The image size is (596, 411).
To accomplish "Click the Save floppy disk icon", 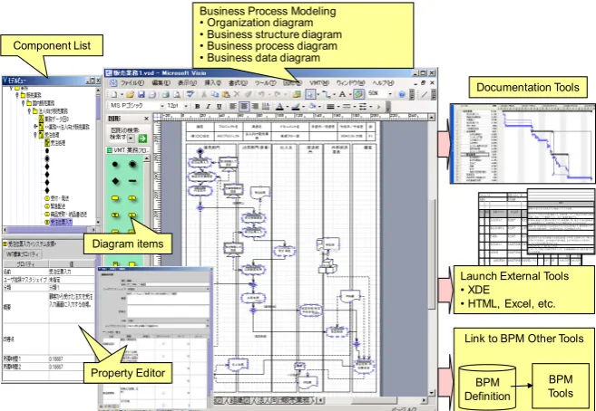I will 142,94.
